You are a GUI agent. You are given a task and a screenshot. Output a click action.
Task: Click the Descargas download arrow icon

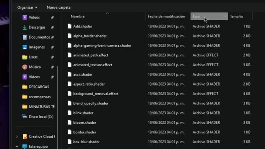coord(25,27)
